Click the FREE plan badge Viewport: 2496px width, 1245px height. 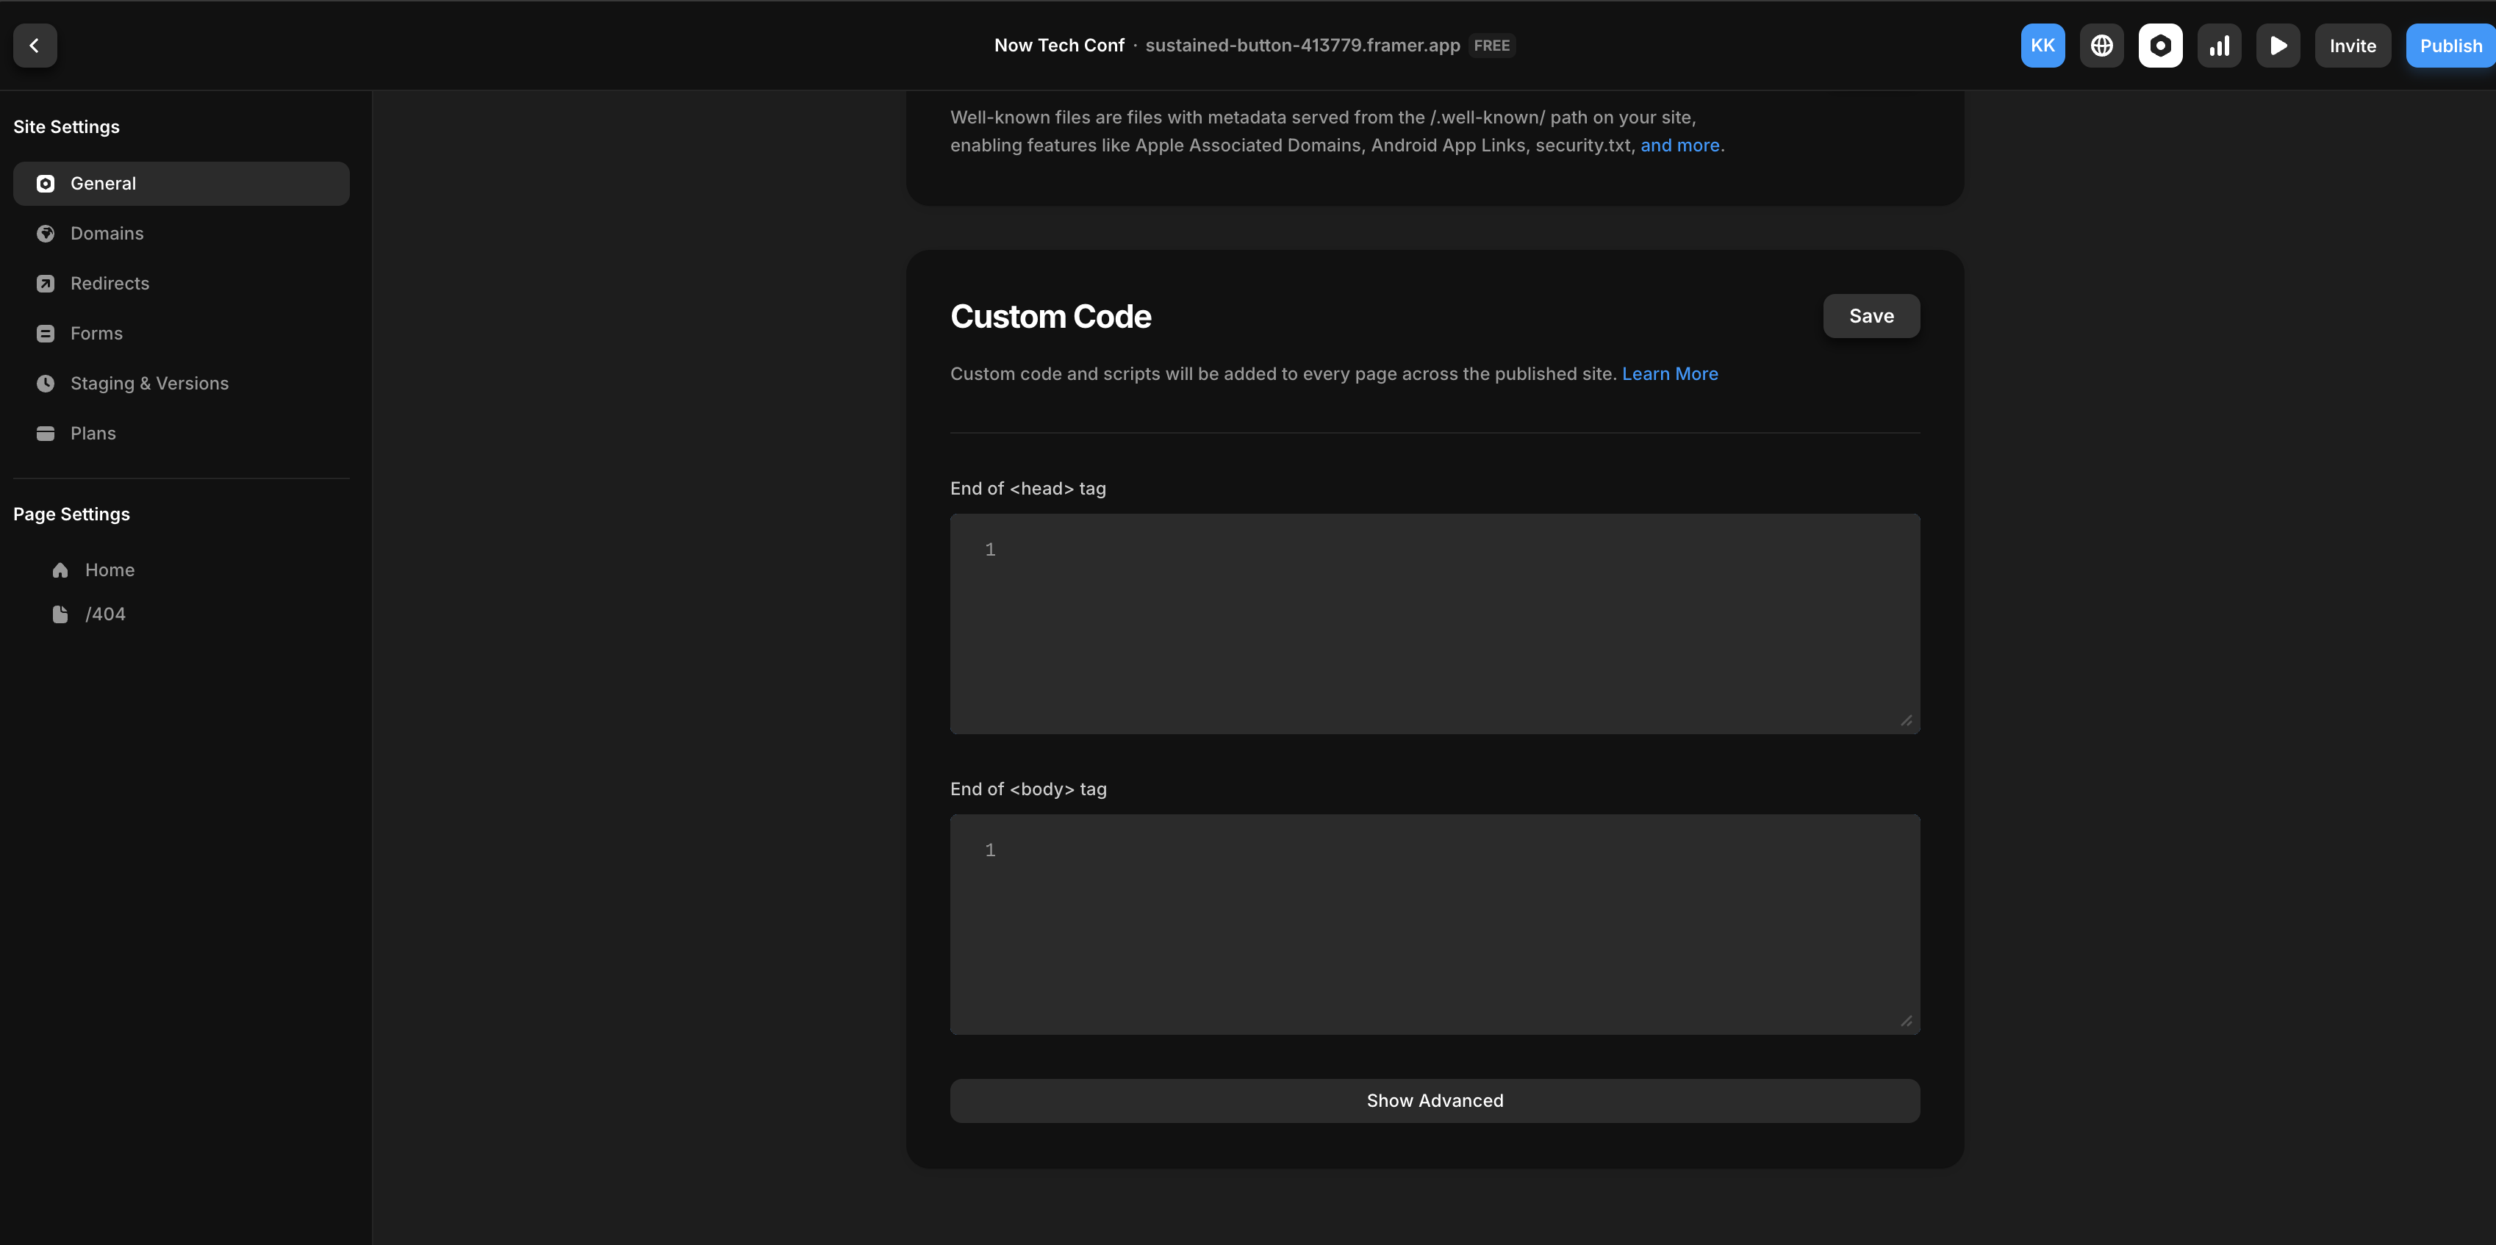[x=1491, y=46]
